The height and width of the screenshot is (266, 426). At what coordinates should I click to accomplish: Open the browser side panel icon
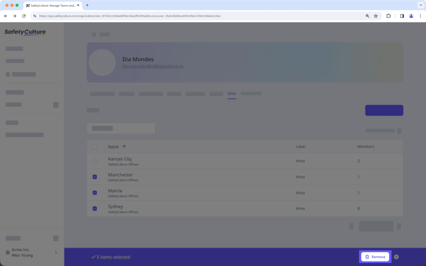pyautogui.click(x=402, y=16)
